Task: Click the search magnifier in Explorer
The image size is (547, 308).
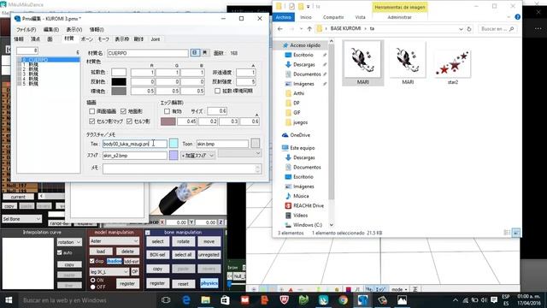Action: pos(511,29)
